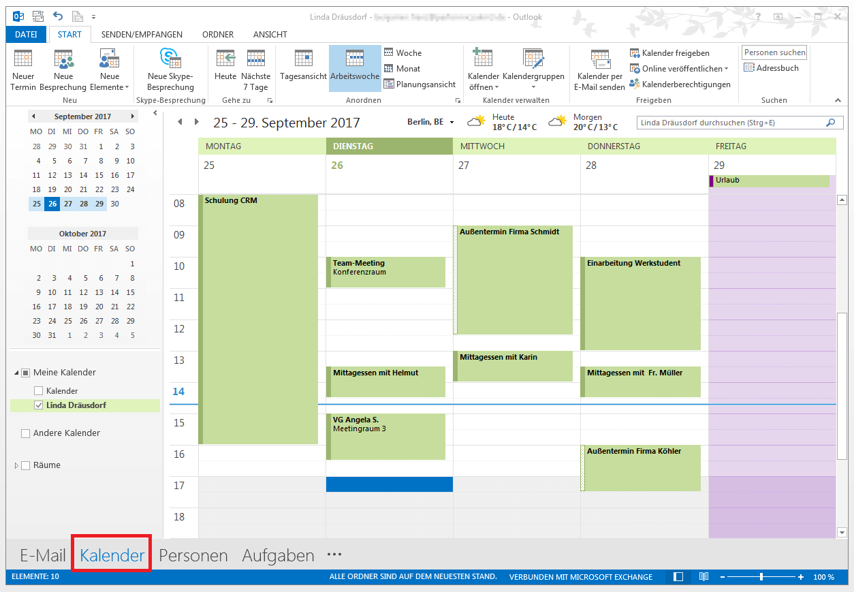The width and height of the screenshot is (854, 592).
Task: Toggle the Meine Kalender group checkbox
Action: 26,373
